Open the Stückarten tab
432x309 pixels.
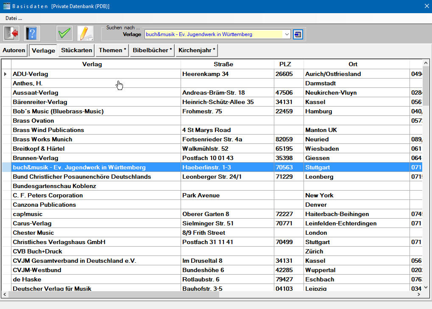pos(77,51)
